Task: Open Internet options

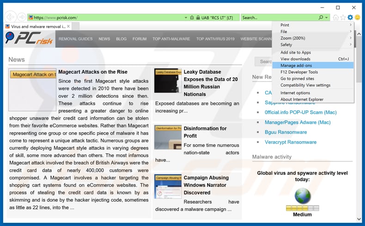Action: click(313, 93)
